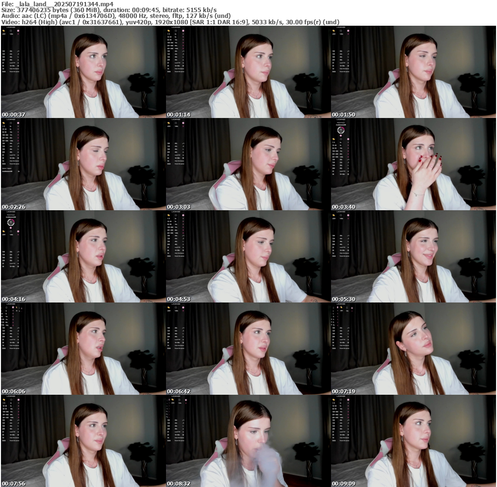Select the frame stamped 00:03:40
This screenshot has width=497, height=487.
[x=414, y=164]
